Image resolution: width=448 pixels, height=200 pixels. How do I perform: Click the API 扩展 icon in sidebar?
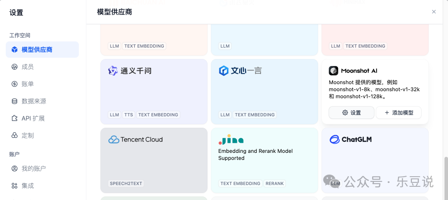coord(15,119)
